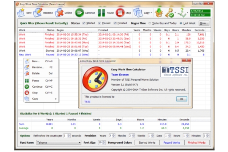The width and height of the screenshot is (228, 152).
Task: Expand the Copy toolbar dropdown
Action: tap(152, 13)
